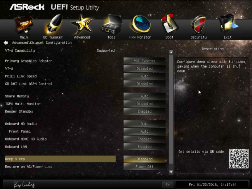Select the Onboard HDMI HD Audio label

click(x=26, y=139)
